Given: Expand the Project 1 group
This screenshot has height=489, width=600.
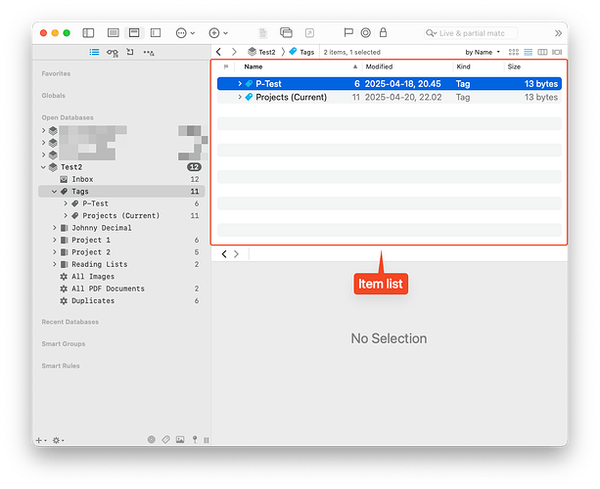Looking at the screenshot, I should click(x=55, y=241).
